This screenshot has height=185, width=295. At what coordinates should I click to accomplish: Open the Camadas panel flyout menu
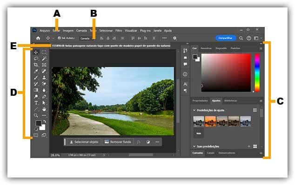click(261, 153)
